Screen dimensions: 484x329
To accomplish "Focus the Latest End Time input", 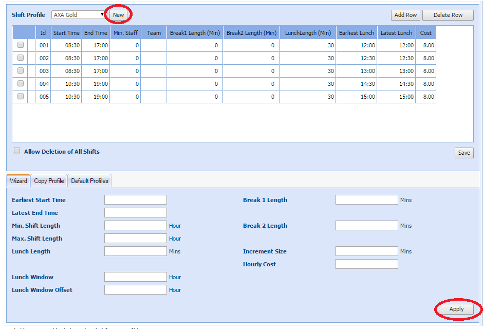I will (135, 213).
